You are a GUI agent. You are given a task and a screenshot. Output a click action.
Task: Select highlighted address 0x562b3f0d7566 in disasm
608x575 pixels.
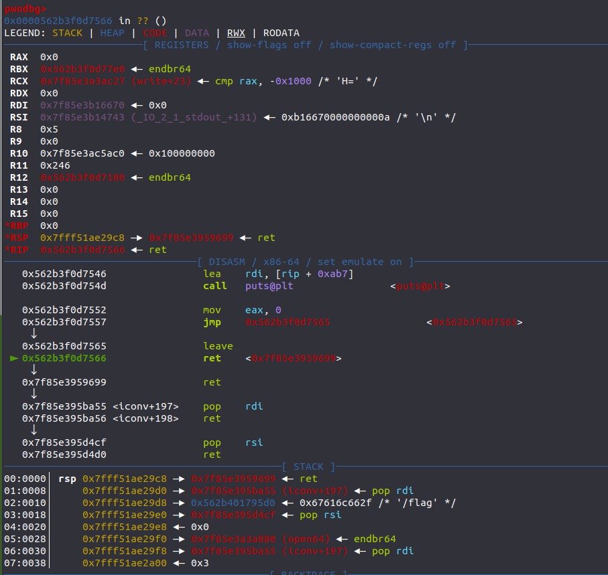64,358
